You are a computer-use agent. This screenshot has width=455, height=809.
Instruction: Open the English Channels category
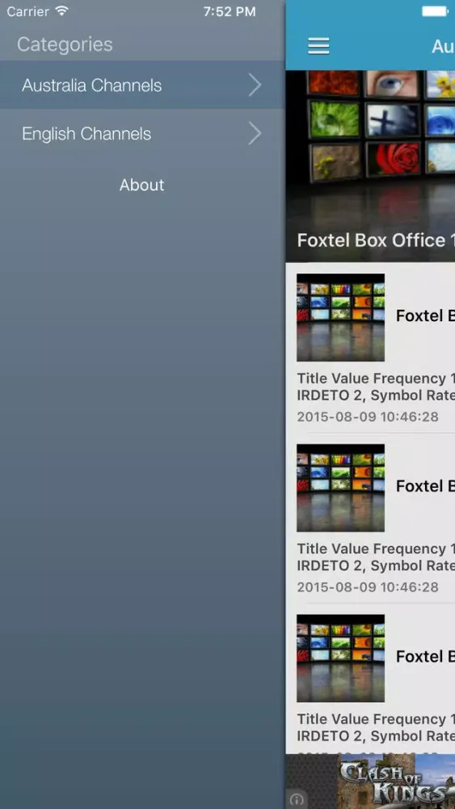coord(142,133)
